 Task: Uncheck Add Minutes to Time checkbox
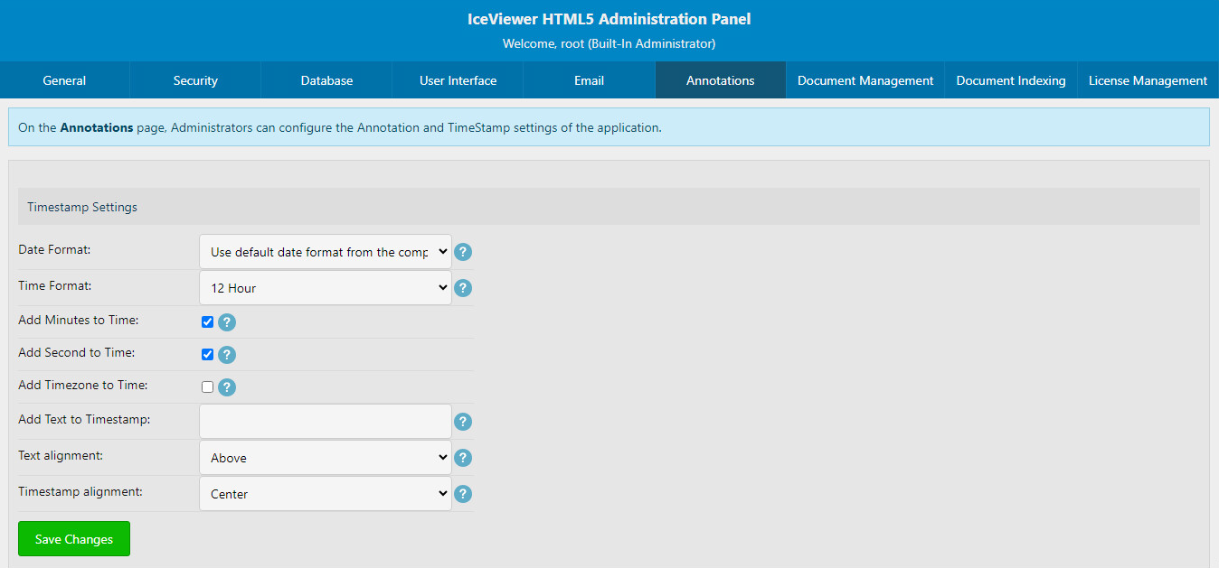point(207,322)
